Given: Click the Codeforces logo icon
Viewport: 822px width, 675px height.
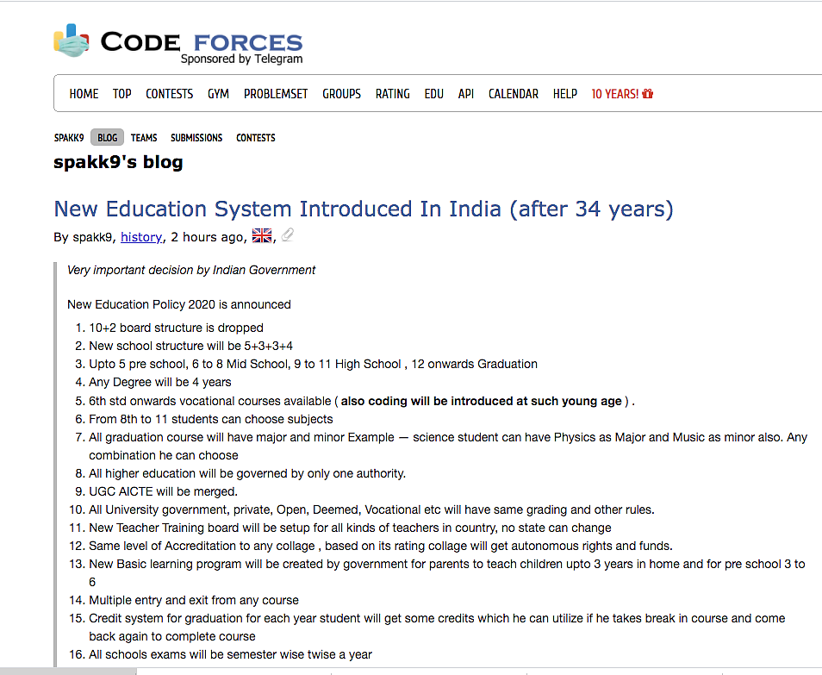Looking at the screenshot, I should pyautogui.click(x=72, y=41).
